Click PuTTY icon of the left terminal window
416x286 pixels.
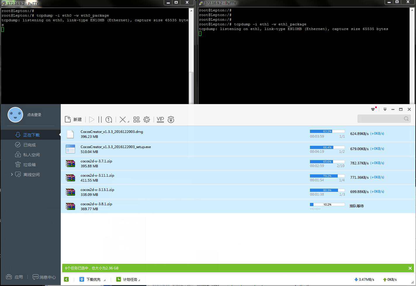(4, 3)
